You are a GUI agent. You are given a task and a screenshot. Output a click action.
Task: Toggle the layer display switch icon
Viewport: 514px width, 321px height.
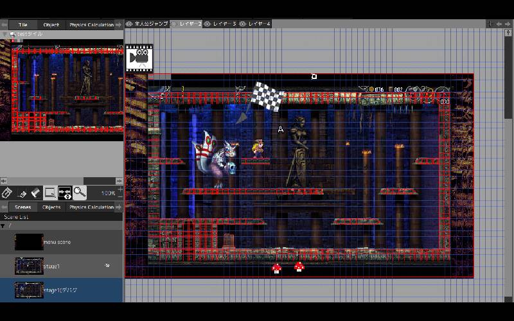(x=65, y=192)
